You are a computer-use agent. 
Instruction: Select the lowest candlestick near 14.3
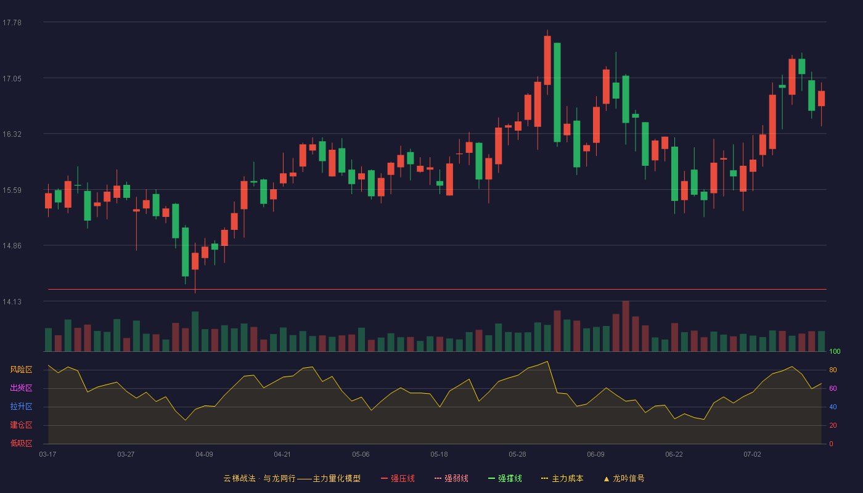pos(195,261)
